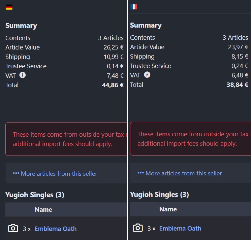
Task: Click the French flag icon
Action: [x=134, y=7]
